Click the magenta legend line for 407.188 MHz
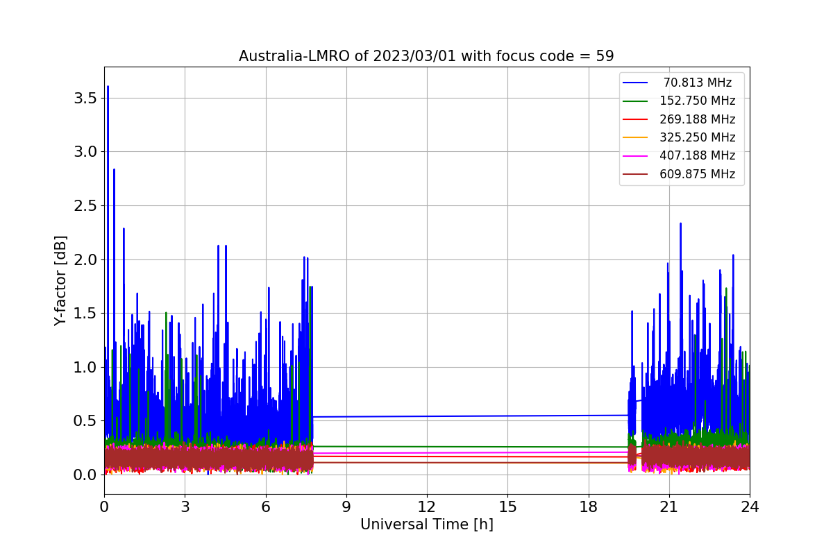833x555 pixels. (636, 156)
